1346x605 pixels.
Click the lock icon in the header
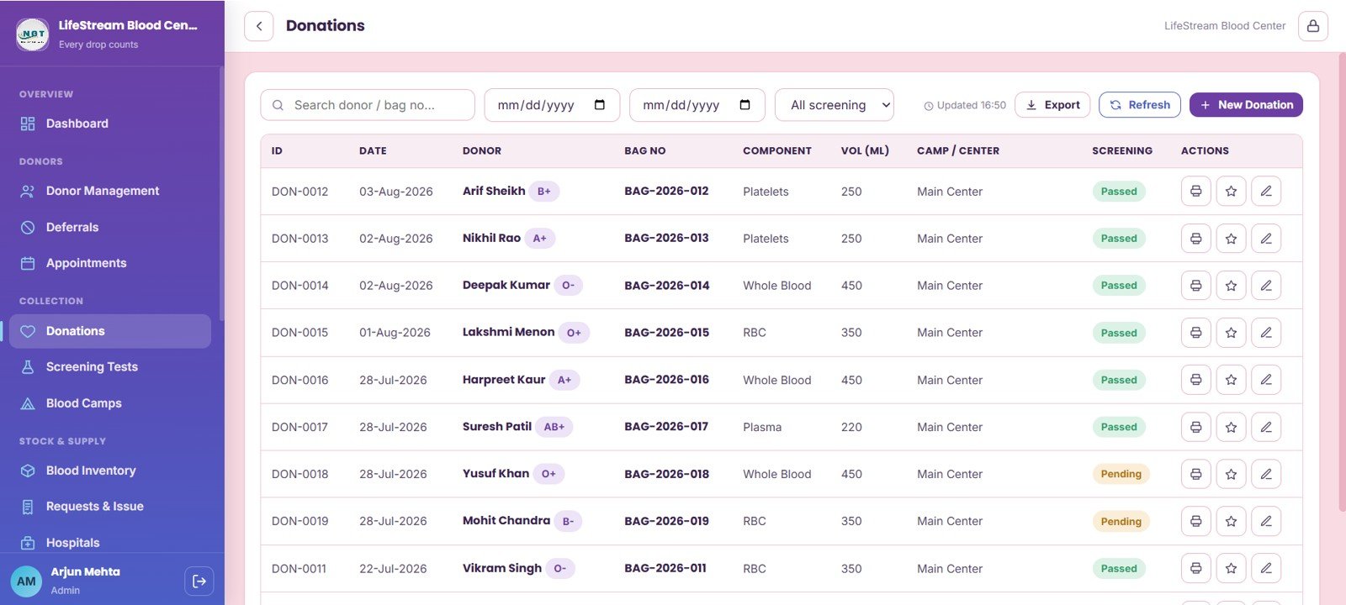[1312, 26]
